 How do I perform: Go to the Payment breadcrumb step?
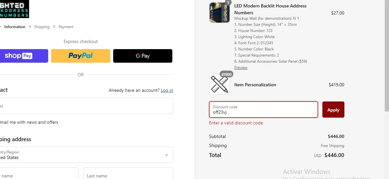66,27
